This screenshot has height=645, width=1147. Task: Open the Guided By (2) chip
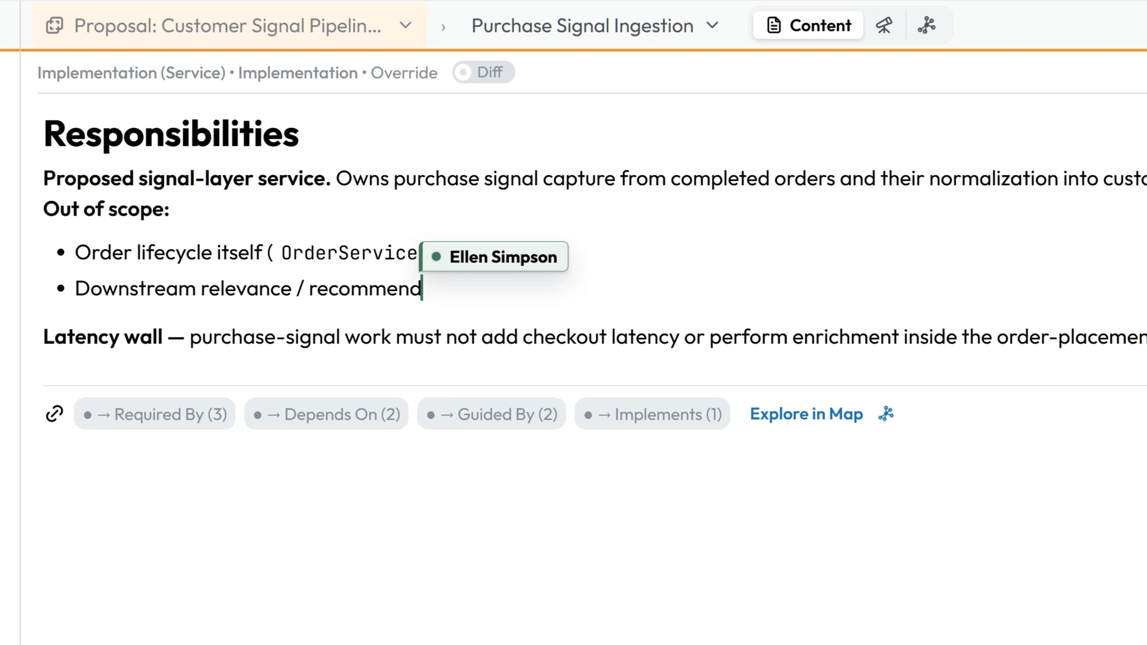pyautogui.click(x=492, y=414)
